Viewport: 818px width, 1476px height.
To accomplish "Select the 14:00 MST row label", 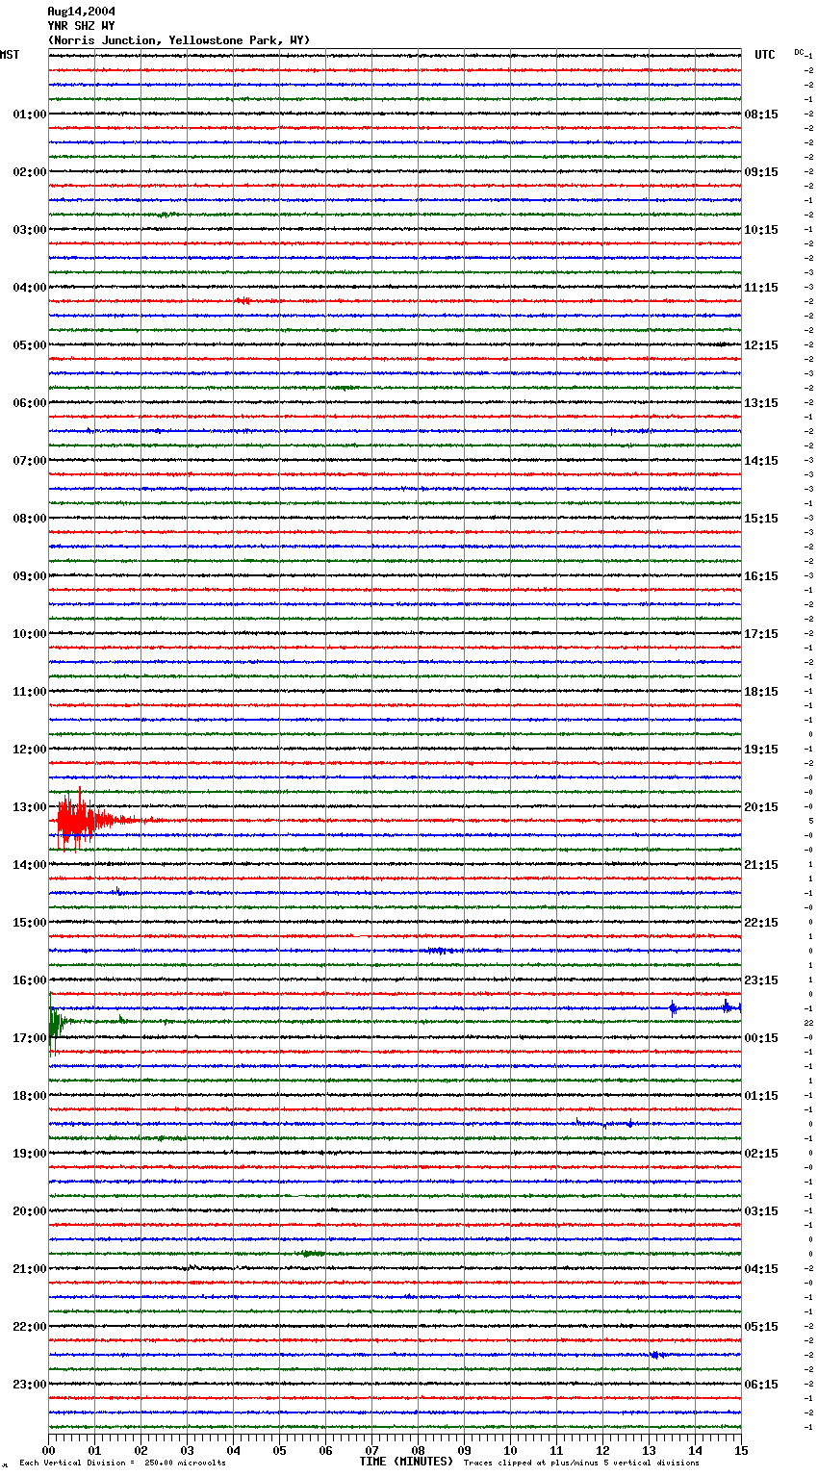I will pos(30,865).
